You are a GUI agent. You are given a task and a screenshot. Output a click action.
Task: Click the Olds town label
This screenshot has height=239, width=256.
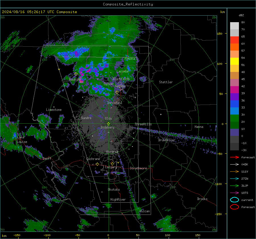(x=108, y=119)
